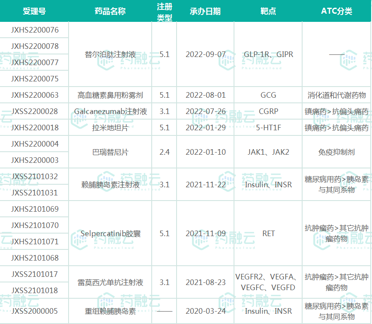The height and width of the screenshot is (324, 372).
Task: Click the target cell JAK1、JAK2
Action: (268, 152)
